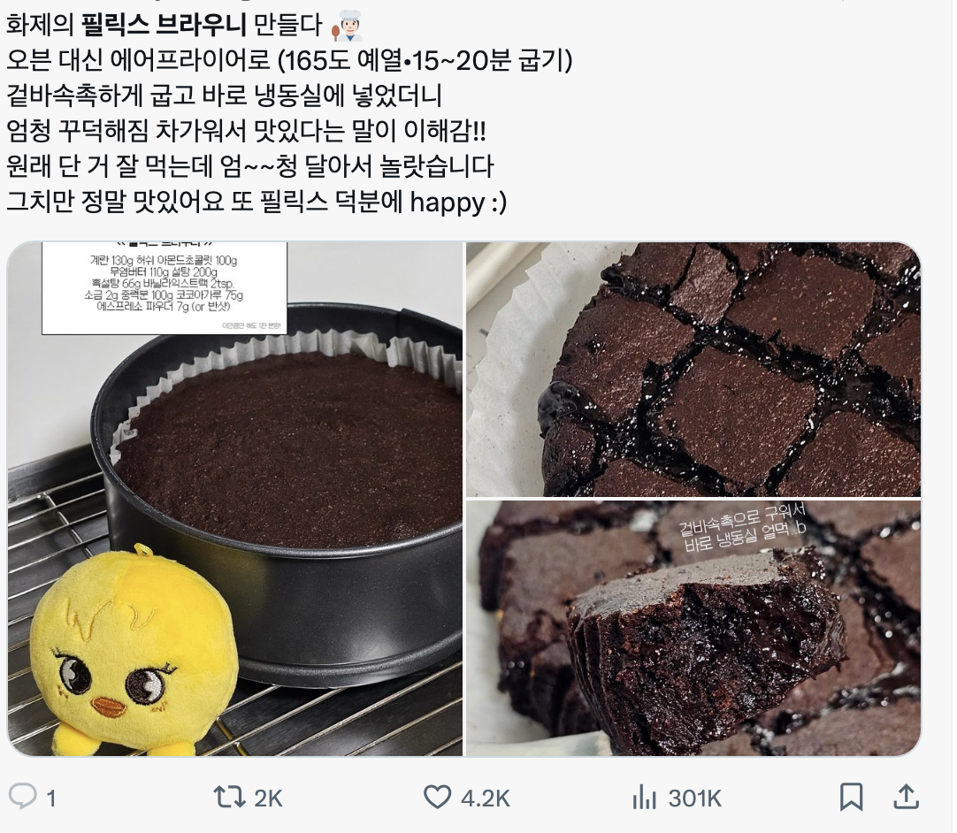Viewport: 957px width, 833px height.
Task: Click the share upload icon
Action: (907, 797)
